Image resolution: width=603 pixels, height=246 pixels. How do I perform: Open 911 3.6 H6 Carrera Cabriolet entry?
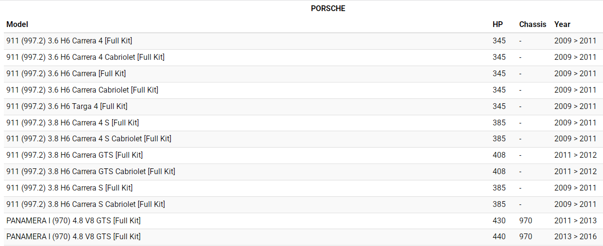(82, 90)
